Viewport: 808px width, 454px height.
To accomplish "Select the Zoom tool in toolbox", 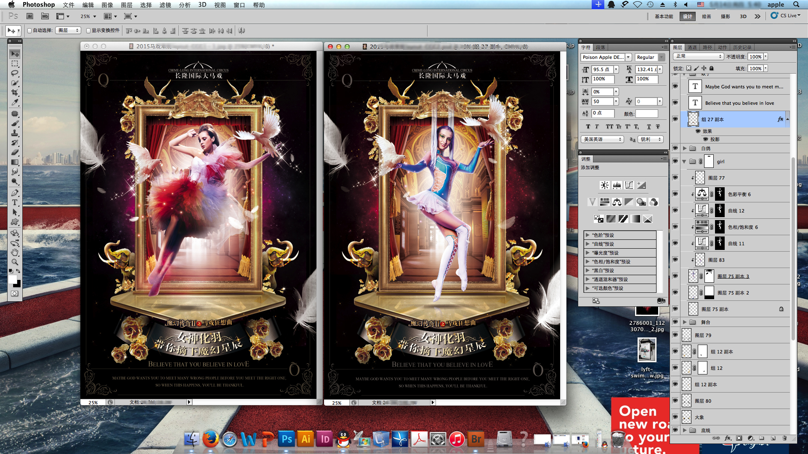I will point(15,262).
